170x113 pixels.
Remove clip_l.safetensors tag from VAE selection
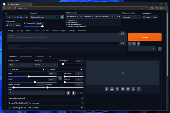coord(92,17)
